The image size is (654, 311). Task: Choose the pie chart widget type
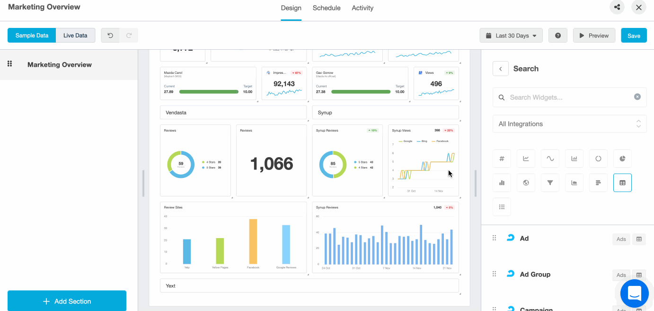[x=622, y=159]
